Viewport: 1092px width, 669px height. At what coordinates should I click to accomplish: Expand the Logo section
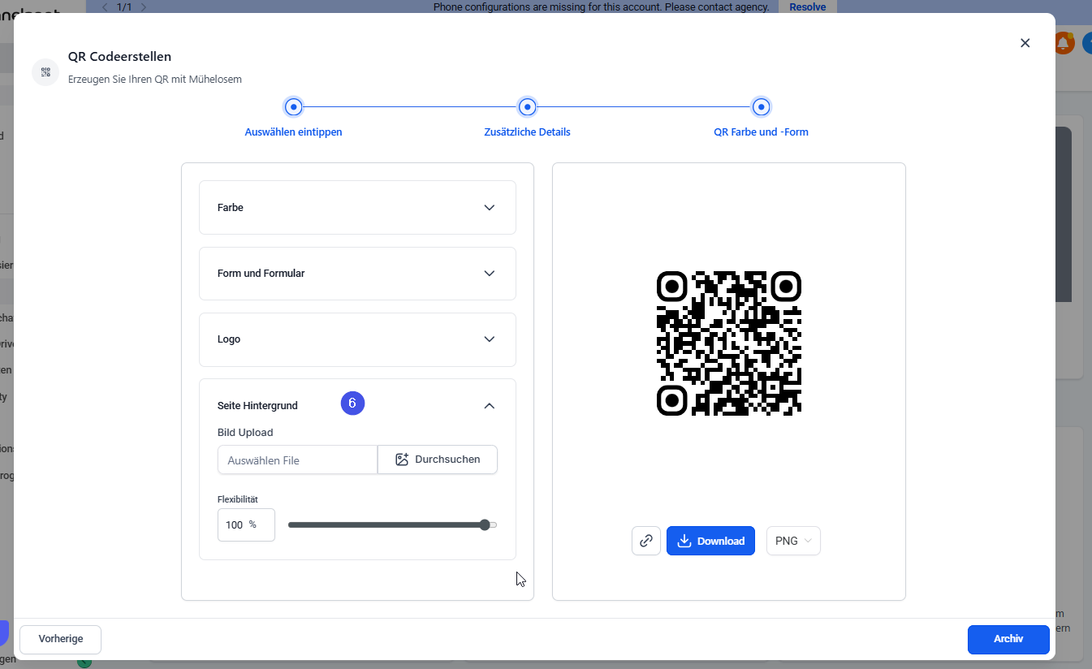pos(357,339)
